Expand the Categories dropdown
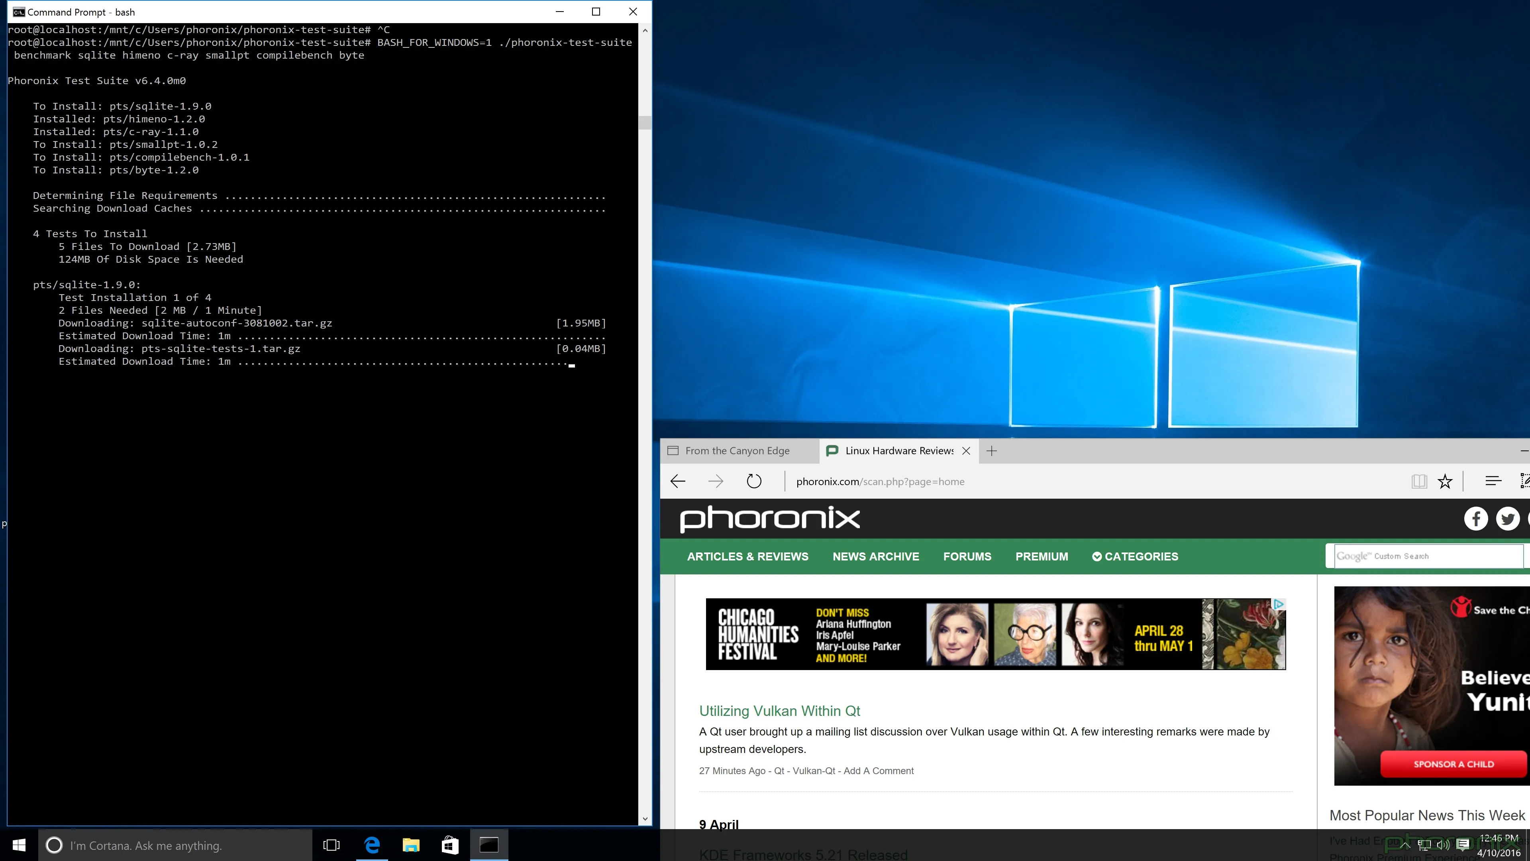This screenshot has width=1530, height=861. click(x=1135, y=557)
